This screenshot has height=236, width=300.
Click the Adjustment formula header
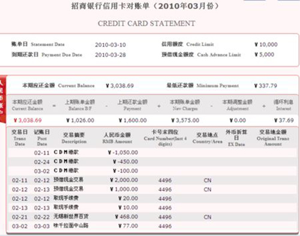[x=238, y=105]
